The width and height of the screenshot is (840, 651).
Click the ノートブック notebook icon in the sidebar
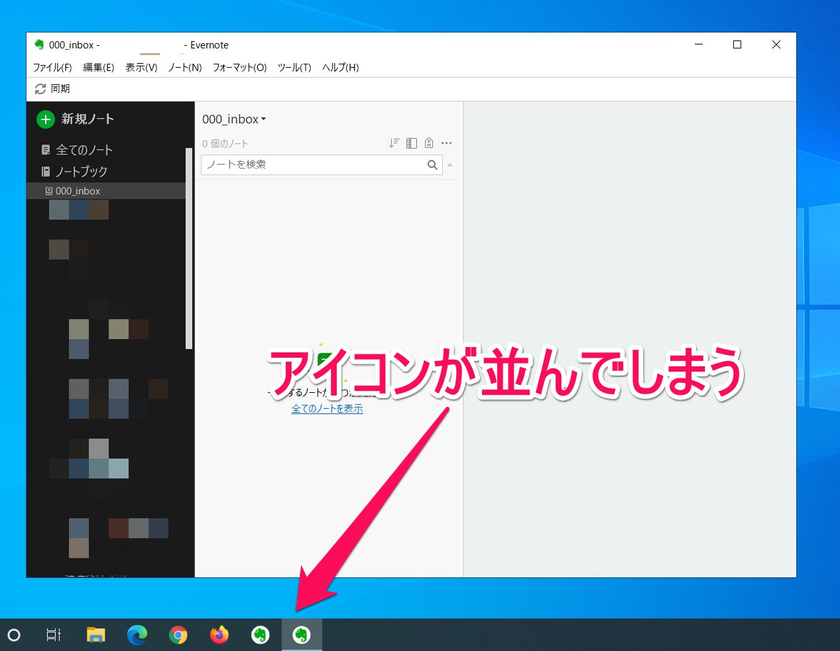(46, 171)
